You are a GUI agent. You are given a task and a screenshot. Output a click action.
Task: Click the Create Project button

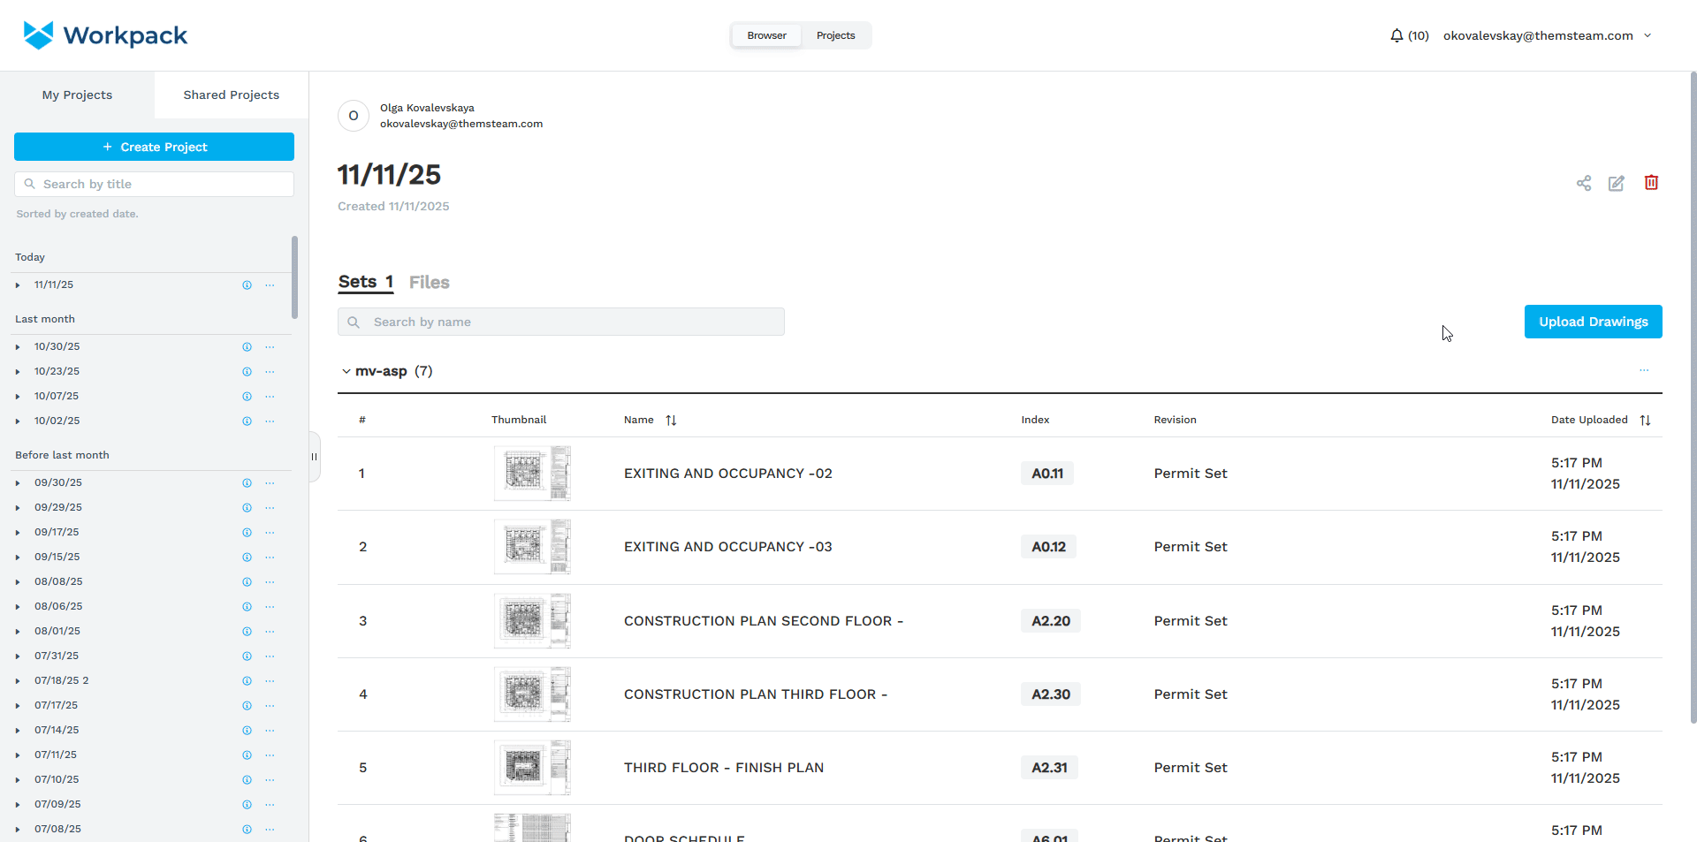point(154,147)
